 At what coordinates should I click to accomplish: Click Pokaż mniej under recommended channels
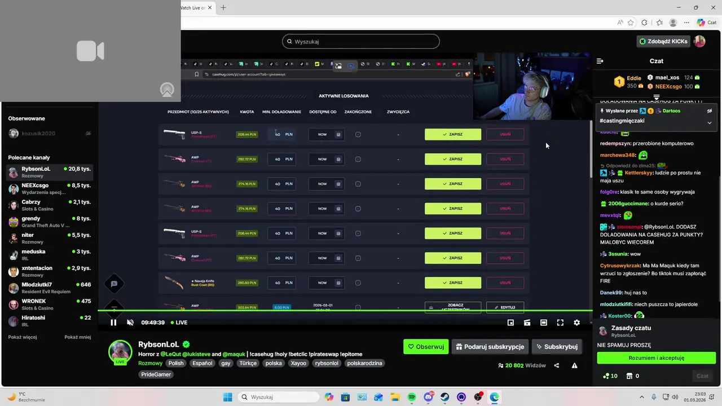pyautogui.click(x=77, y=337)
